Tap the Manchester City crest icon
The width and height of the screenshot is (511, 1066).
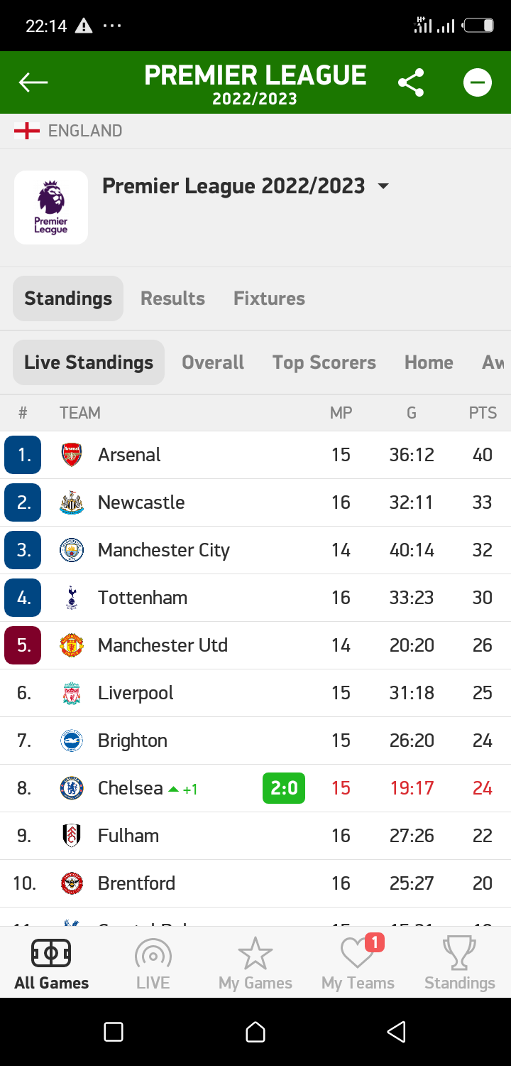(72, 550)
